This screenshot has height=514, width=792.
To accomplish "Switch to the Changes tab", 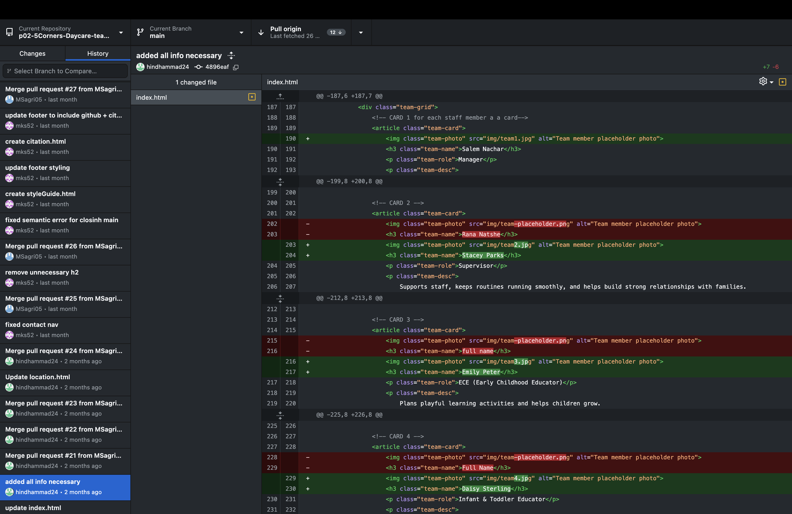I will 32,53.
